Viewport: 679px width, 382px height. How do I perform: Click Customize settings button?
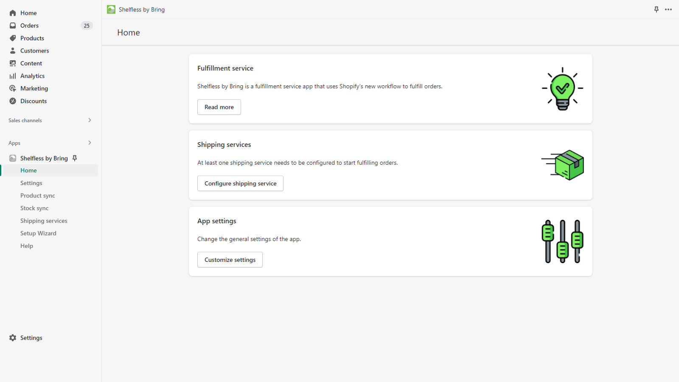click(x=230, y=260)
